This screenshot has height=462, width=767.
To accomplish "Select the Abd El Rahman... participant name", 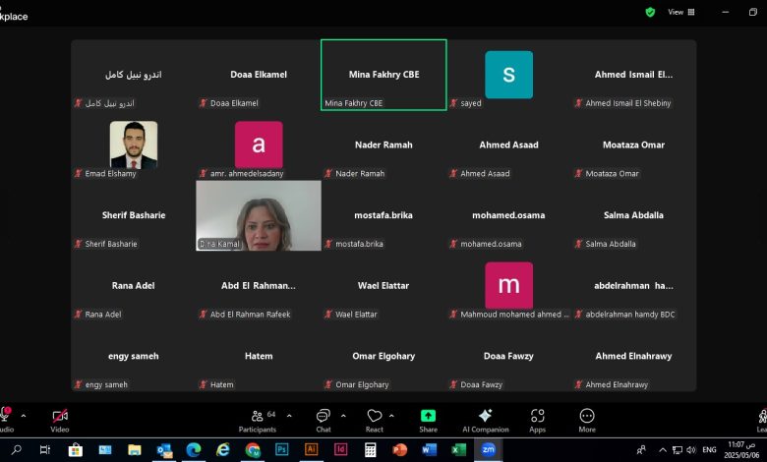I will pyautogui.click(x=259, y=285).
